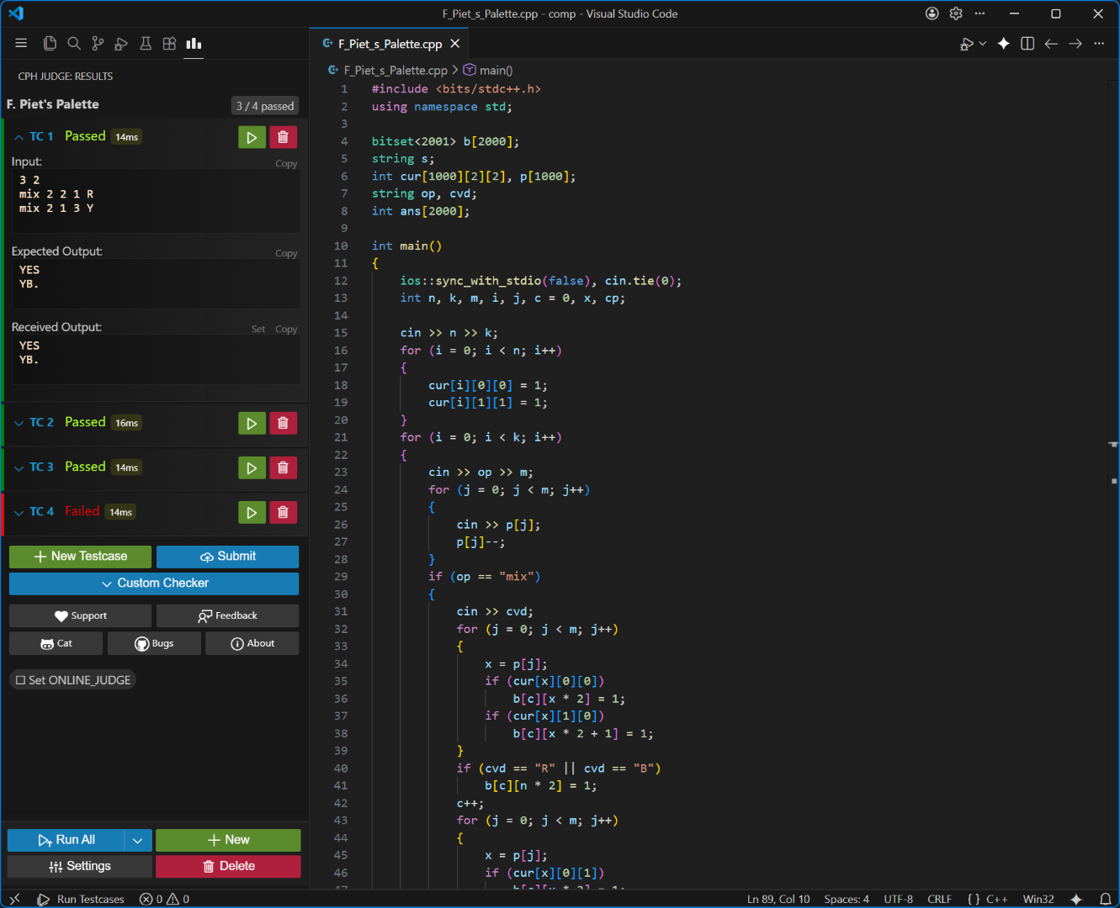Delete testcase TC 1 with its trash button
1120x908 pixels.
coord(283,137)
